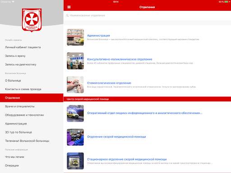
Task: Click description under Стоматологическое отделение
Action: click(x=141, y=87)
